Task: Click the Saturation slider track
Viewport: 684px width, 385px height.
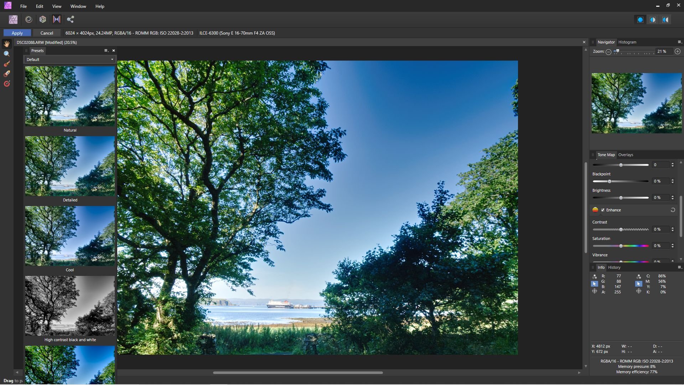Action: tap(634, 246)
